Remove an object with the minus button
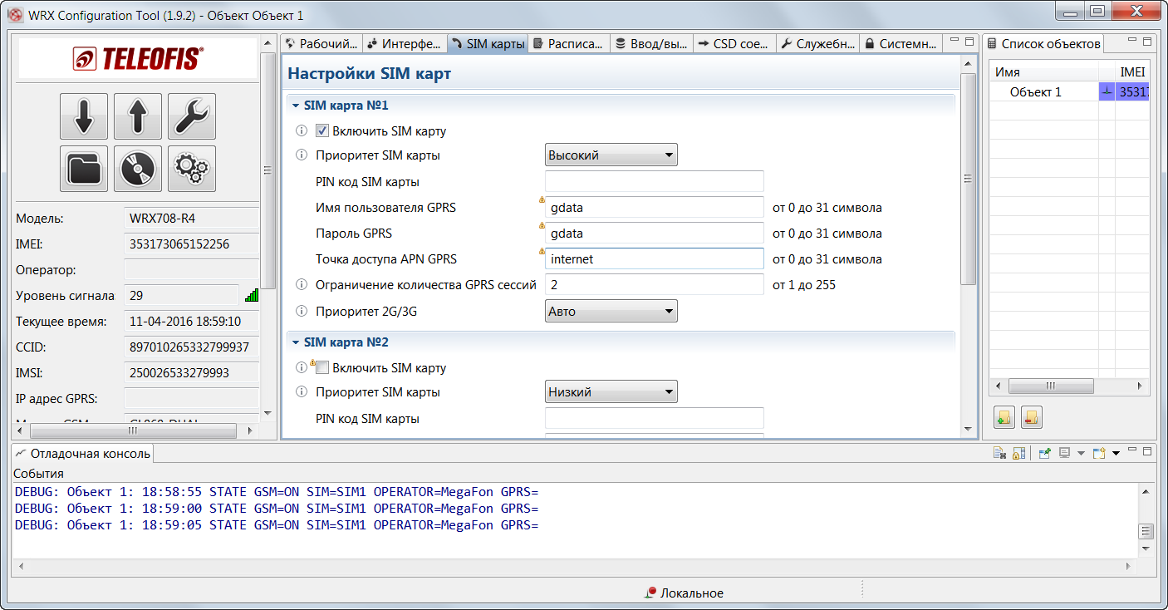 (x=1031, y=417)
